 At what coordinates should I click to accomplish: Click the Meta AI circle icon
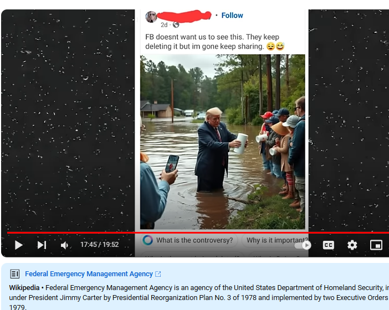click(x=147, y=240)
